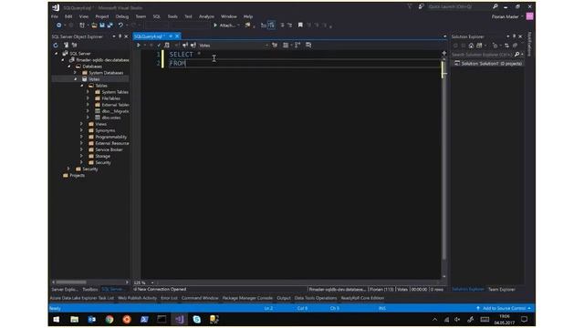This screenshot has height=328, width=584.
Task: Switch to Team Explorer tab
Action: (x=501, y=290)
